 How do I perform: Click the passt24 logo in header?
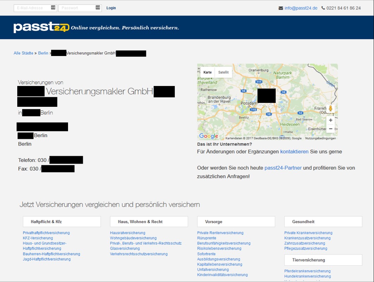41,27
